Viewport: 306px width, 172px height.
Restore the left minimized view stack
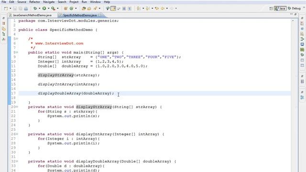point(3,18)
